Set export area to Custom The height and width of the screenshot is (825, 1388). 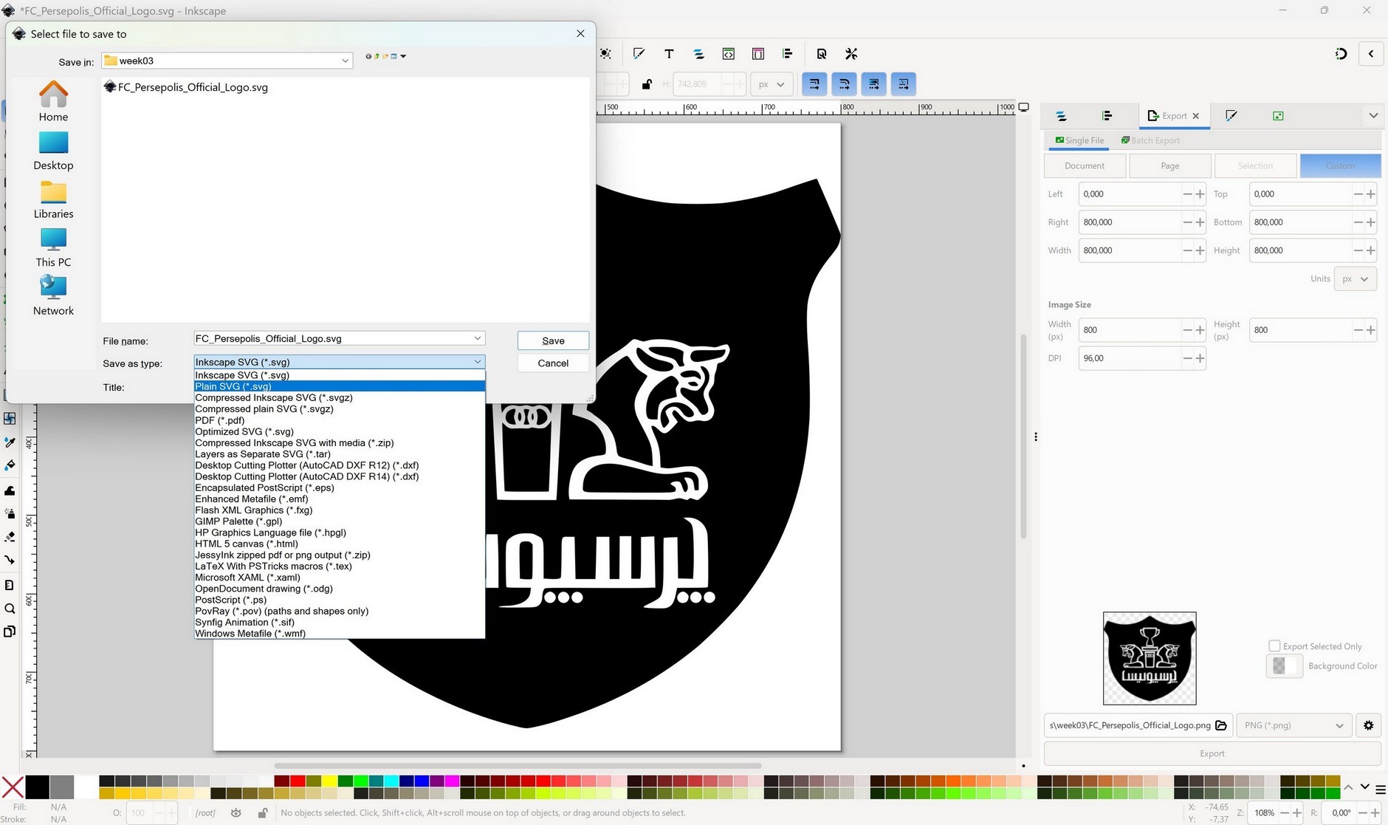(1340, 165)
